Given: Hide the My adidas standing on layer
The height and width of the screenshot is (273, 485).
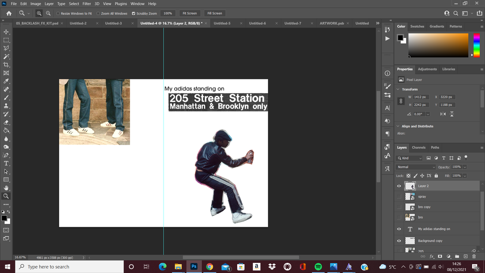Looking at the screenshot, I should pyautogui.click(x=399, y=229).
